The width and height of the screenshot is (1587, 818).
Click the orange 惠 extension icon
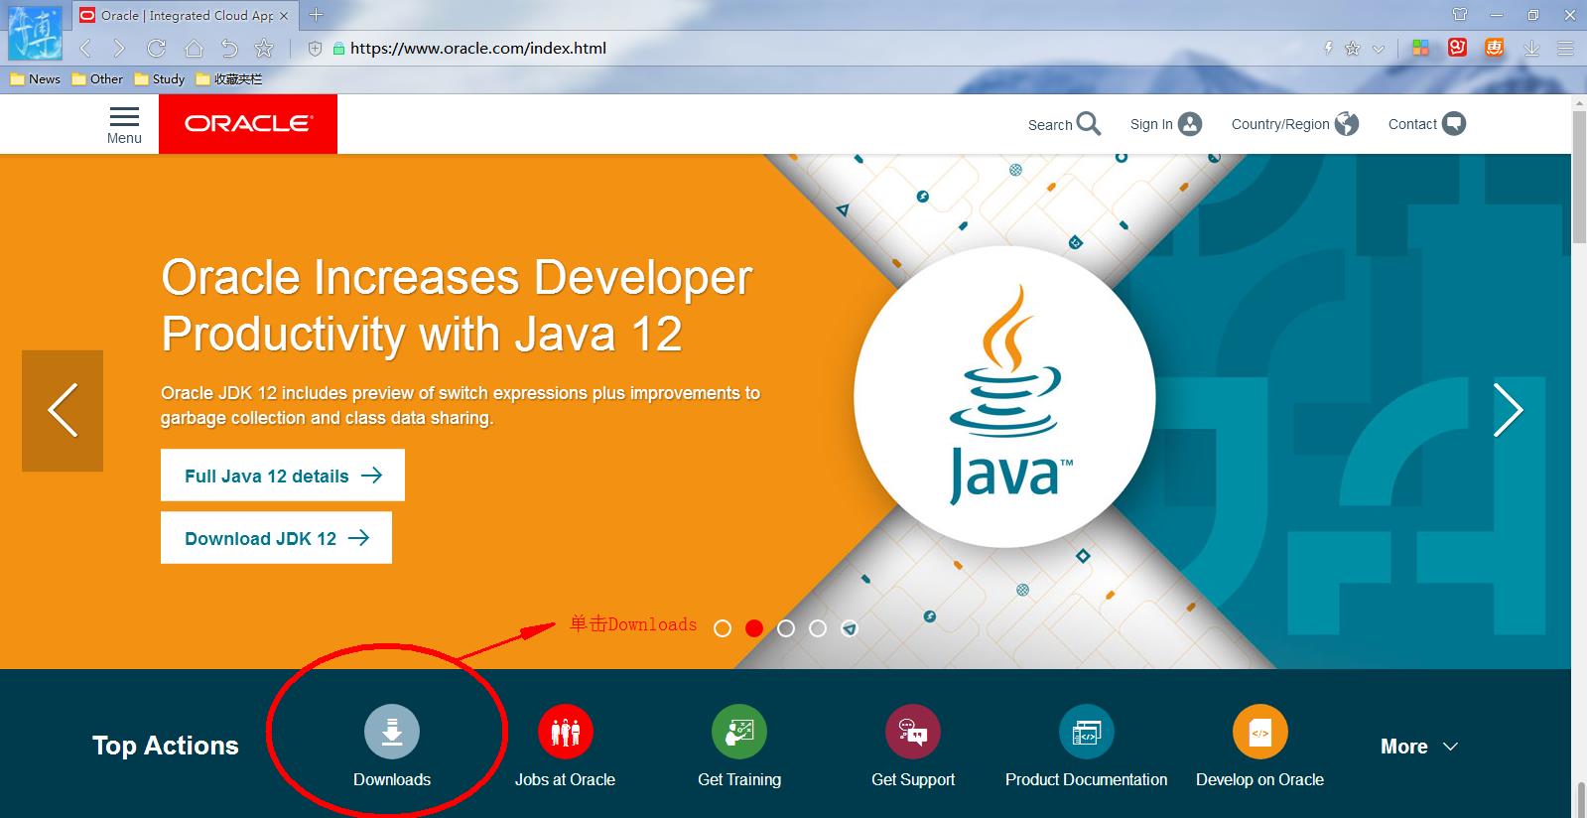click(1494, 47)
